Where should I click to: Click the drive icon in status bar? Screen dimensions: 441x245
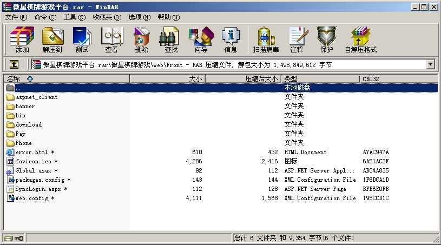coord(9,239)
